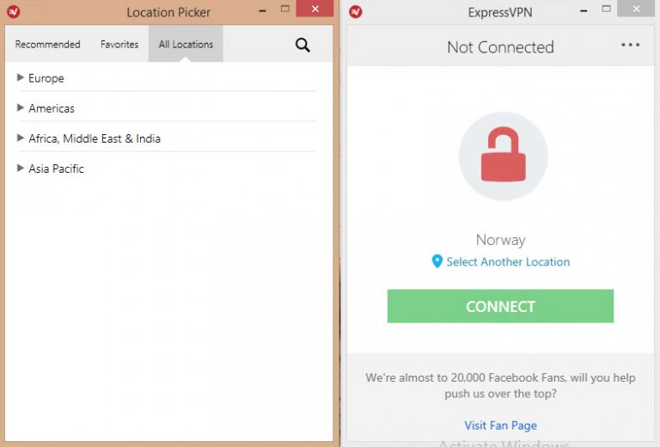Select the Asia Pacific row label
The height and width of the screenshot is (447, 660).
click(56, 168)
